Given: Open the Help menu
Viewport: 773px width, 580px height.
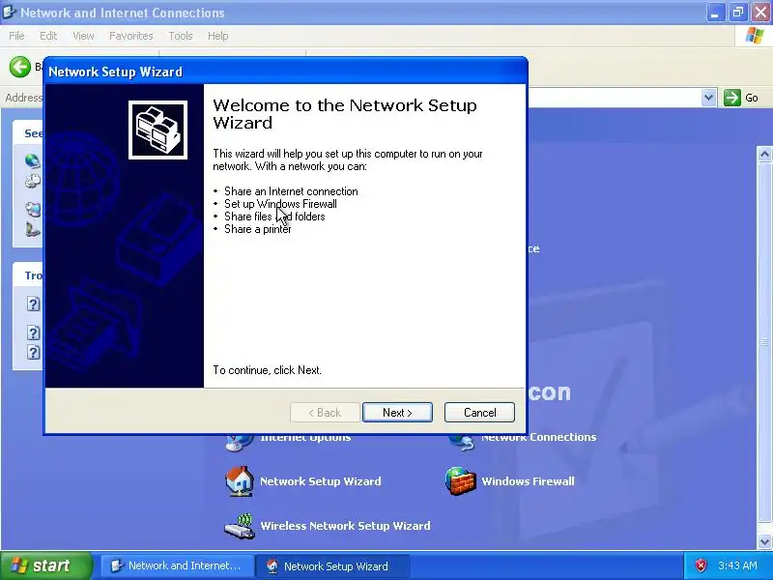Looking at the screenshot, I should point(218,36).
